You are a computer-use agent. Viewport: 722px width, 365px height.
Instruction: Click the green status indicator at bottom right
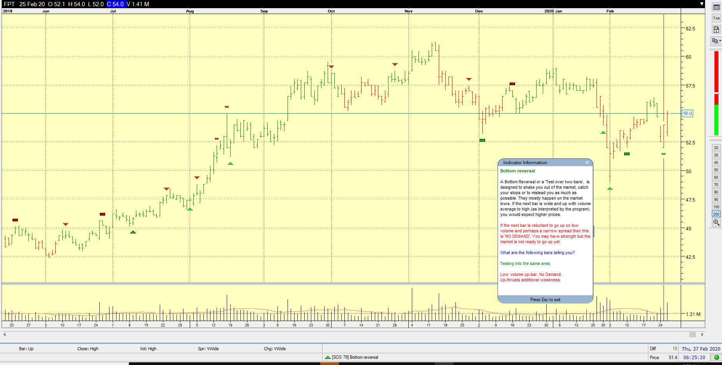717,357
